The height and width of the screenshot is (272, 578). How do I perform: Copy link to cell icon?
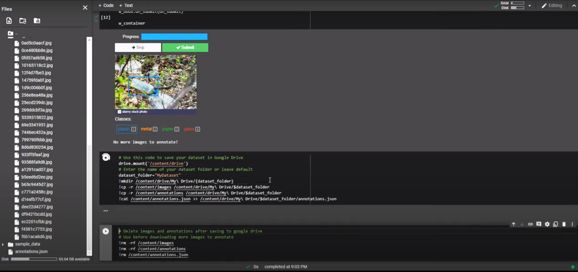coord(530,224)
